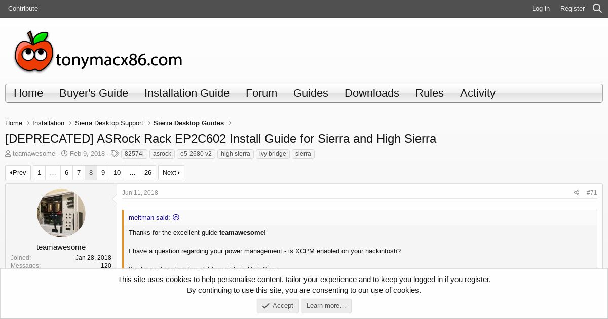
Task: Select the e5-2680 v2 tag
Action: (196, 154)
